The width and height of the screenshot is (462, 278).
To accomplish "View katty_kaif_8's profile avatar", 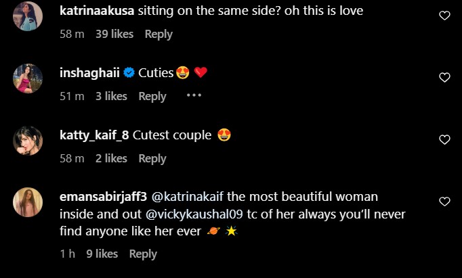I will [x=28, y=141].
